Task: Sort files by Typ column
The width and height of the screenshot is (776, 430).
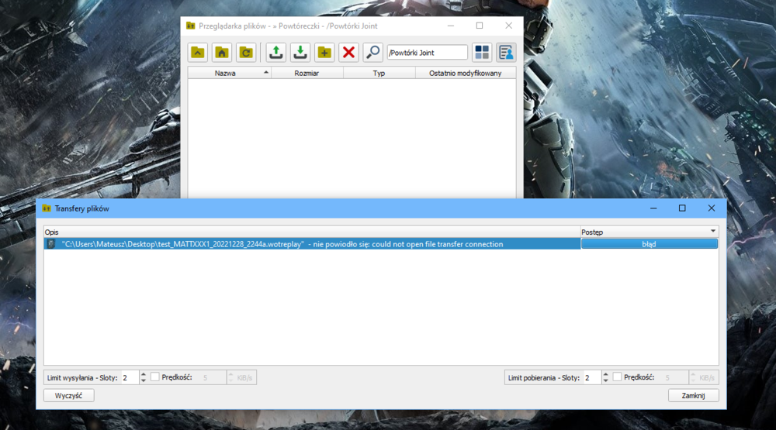Action: tap(379, 73)
